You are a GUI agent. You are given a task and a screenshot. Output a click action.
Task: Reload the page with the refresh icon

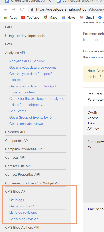[x=22, y=9]
